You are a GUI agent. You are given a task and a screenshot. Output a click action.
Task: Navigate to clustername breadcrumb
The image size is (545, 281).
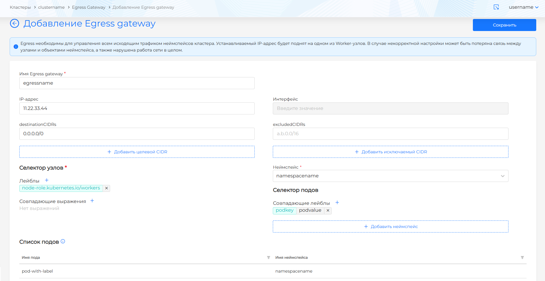[x=51, y=7]
